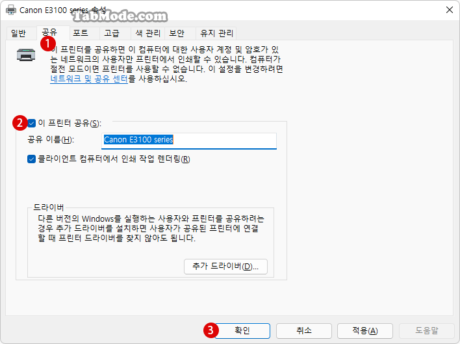This screenshot has width=460, height=344.
Task: Click the 공유 이름 input field
Action: [189, 140]
